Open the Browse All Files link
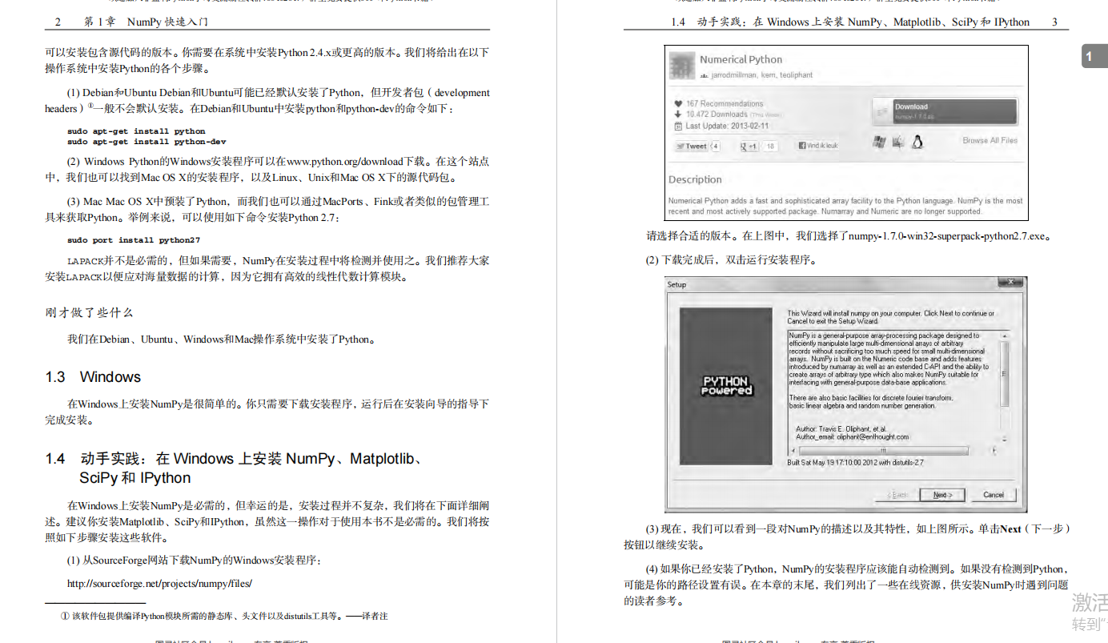Image resolution: width=1108 pixels, height=643 pixels. [990, 140]
